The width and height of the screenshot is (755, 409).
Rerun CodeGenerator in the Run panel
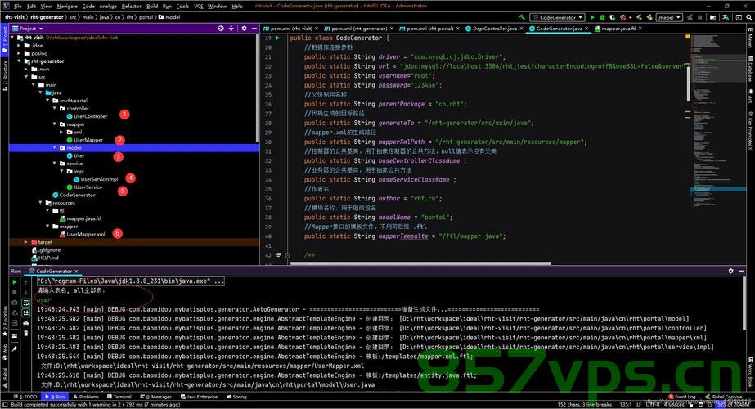click(15, 282)
